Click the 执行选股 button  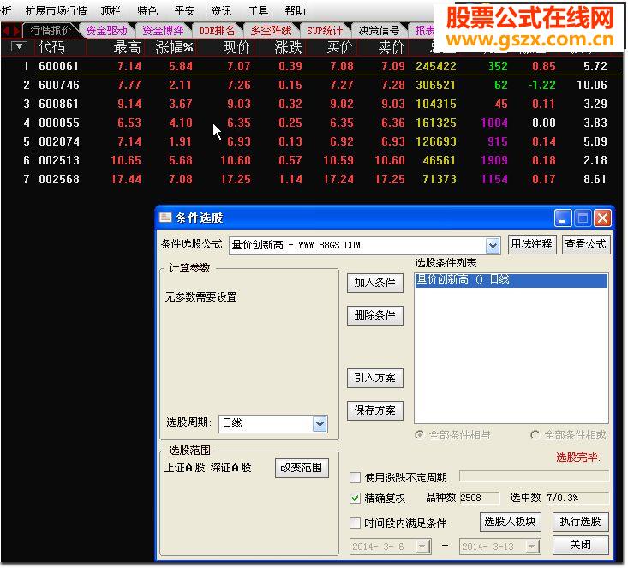pyautogui.click(x=580, y=522)
